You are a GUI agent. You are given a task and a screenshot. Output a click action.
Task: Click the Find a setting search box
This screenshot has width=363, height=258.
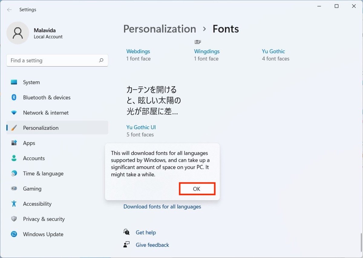(x=57, y=60)
